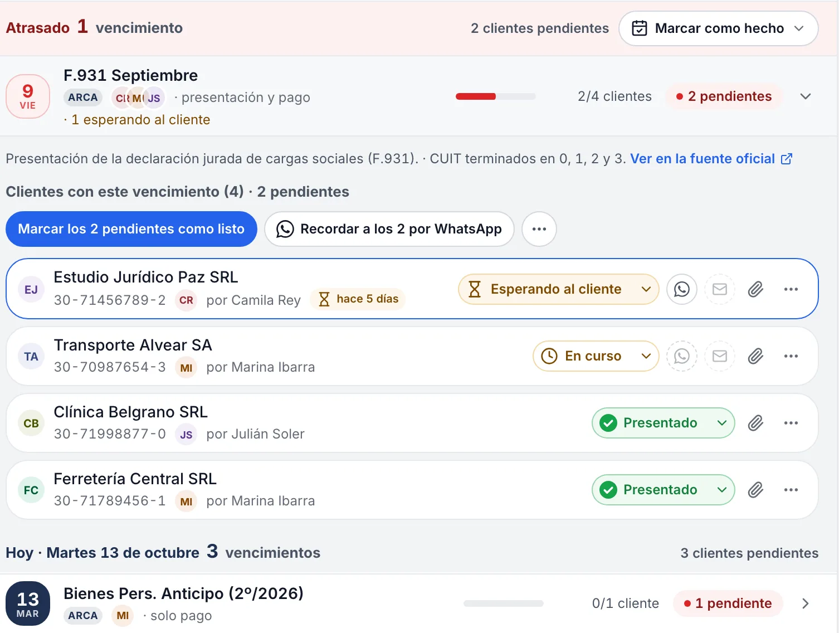Viewport: 839px width, 633px height.
Task: Open Esperando al cliente status dropdown
Action: point(558,289)
